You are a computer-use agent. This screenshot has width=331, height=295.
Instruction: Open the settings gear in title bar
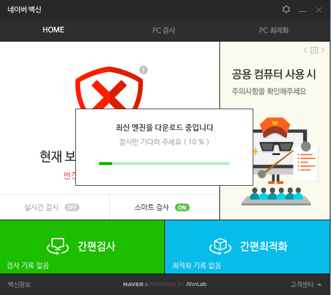coord(286,9)
